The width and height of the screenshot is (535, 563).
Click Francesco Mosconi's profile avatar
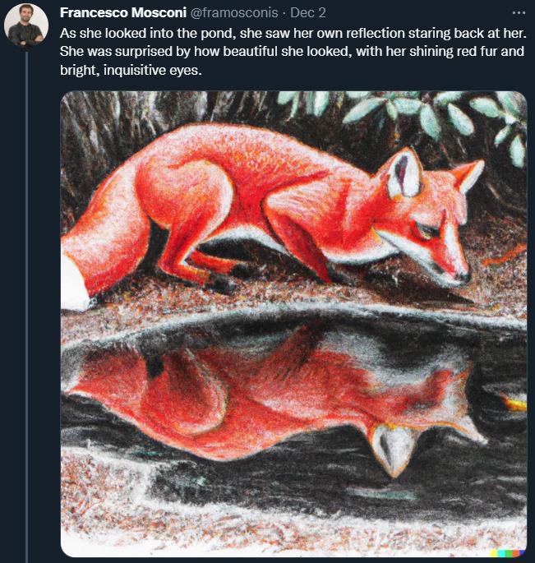26,25
